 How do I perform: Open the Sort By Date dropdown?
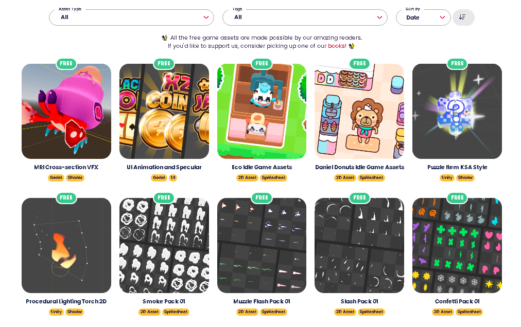(x=423, y=17)
